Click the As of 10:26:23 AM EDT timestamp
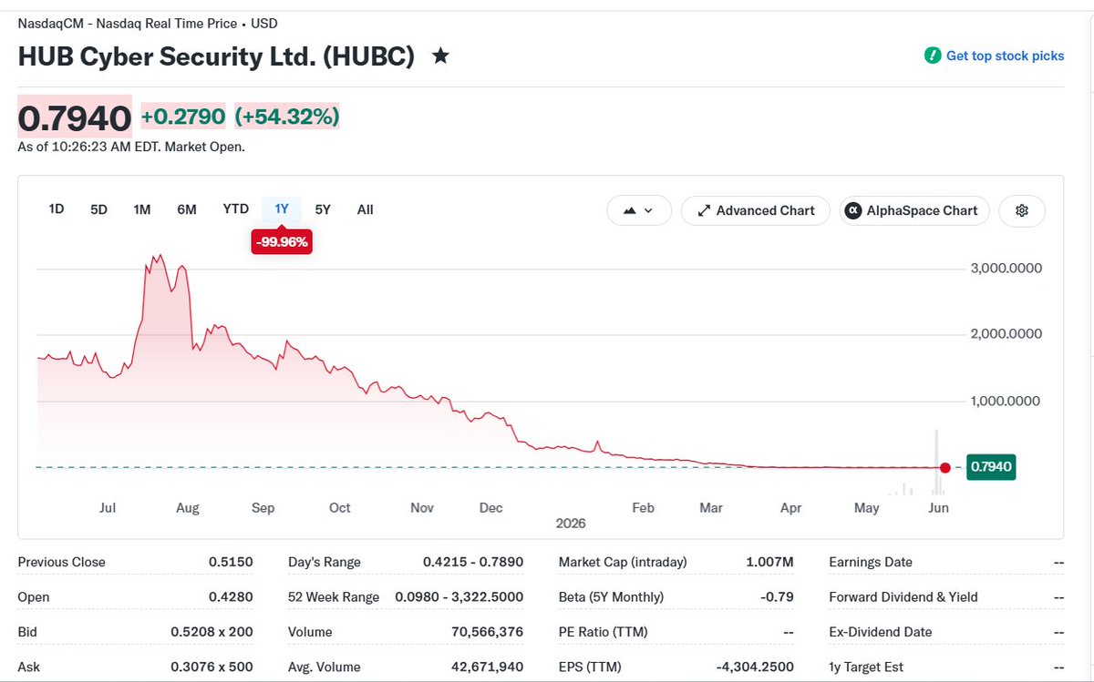 coord(131,146)
